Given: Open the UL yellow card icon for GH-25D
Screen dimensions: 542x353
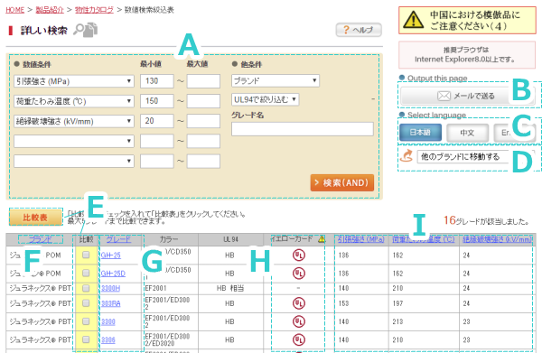Looking at the screenshot, I should (x=299, y=274).
